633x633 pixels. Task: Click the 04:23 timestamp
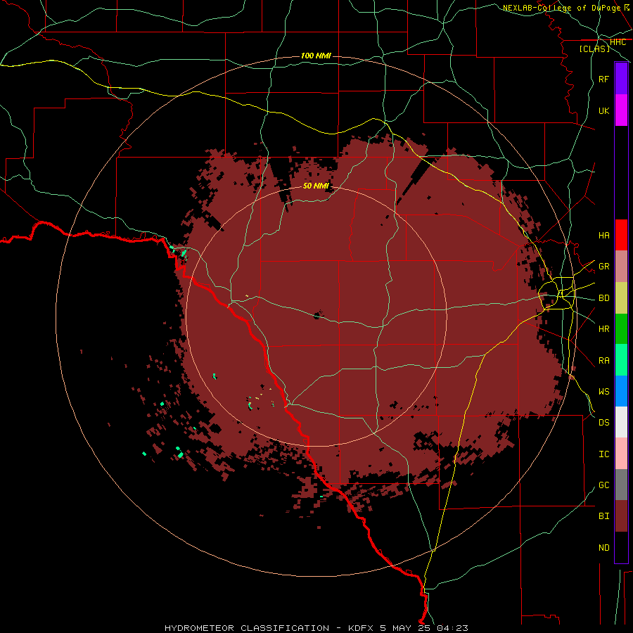point(452,628)
